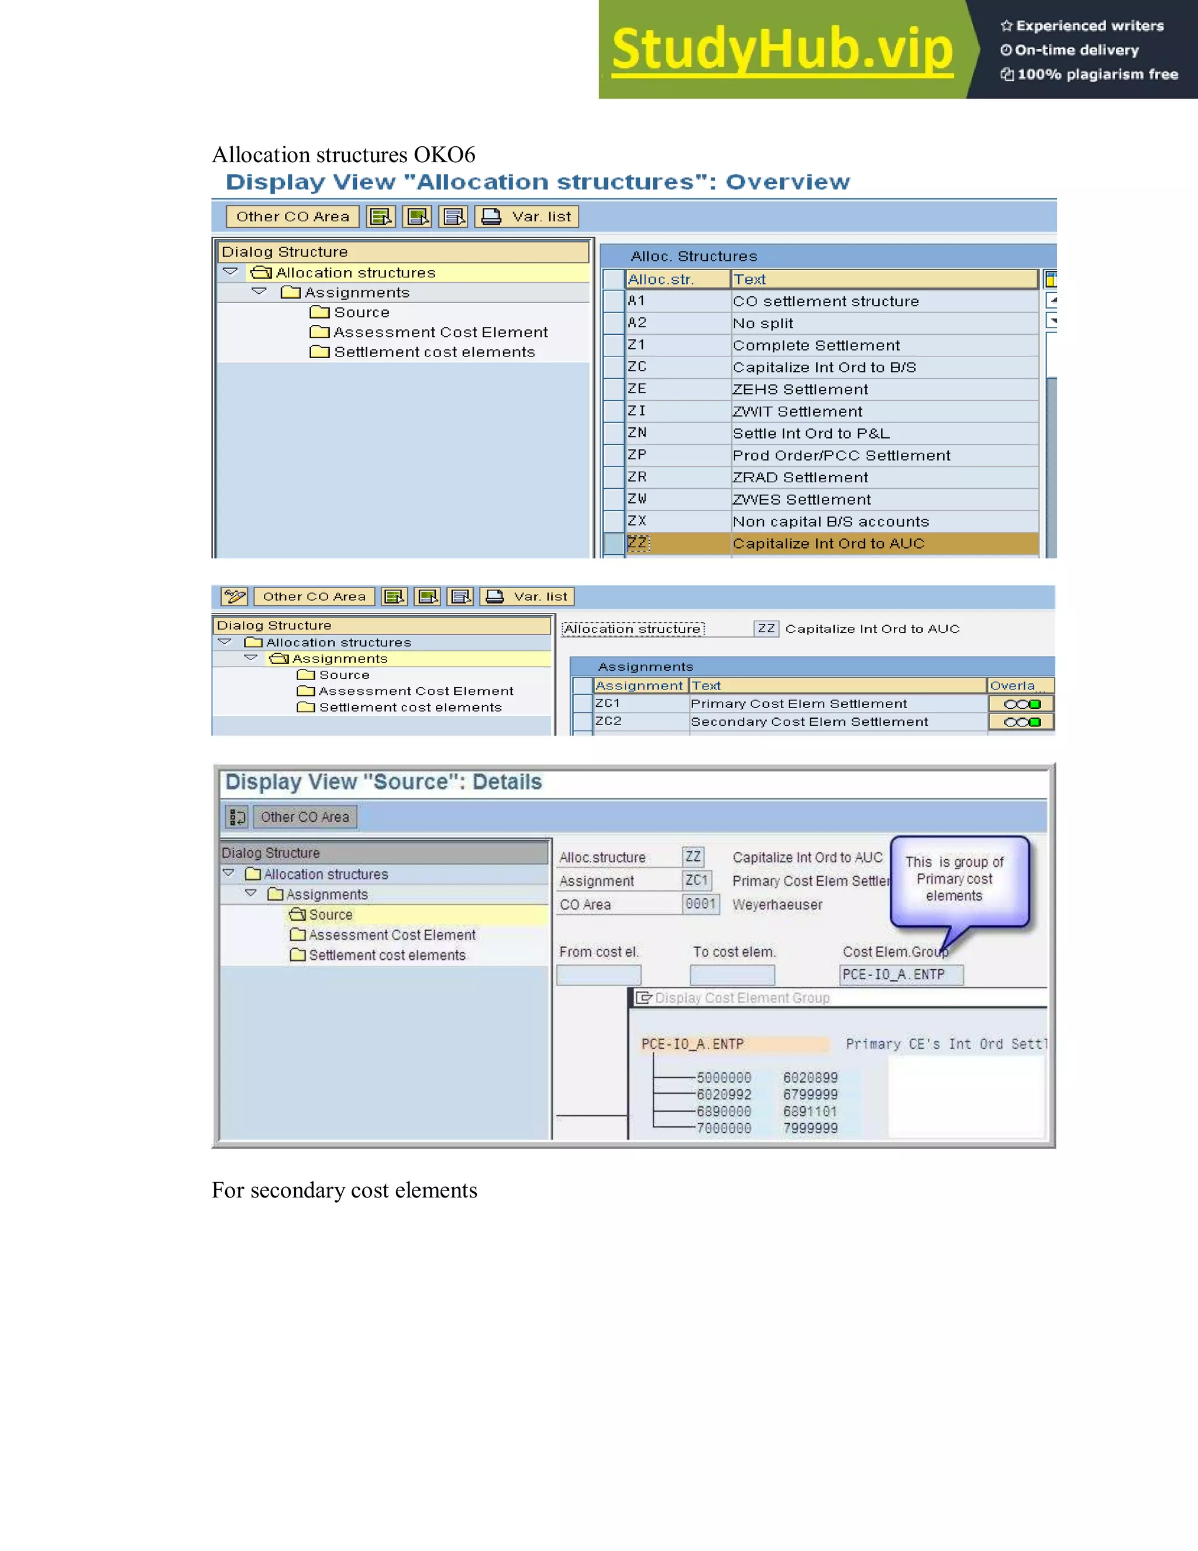Select row marker for ZE ZEHS Settlement
This screenshot has height=1551, width=1198.
(x=613, y=389)
